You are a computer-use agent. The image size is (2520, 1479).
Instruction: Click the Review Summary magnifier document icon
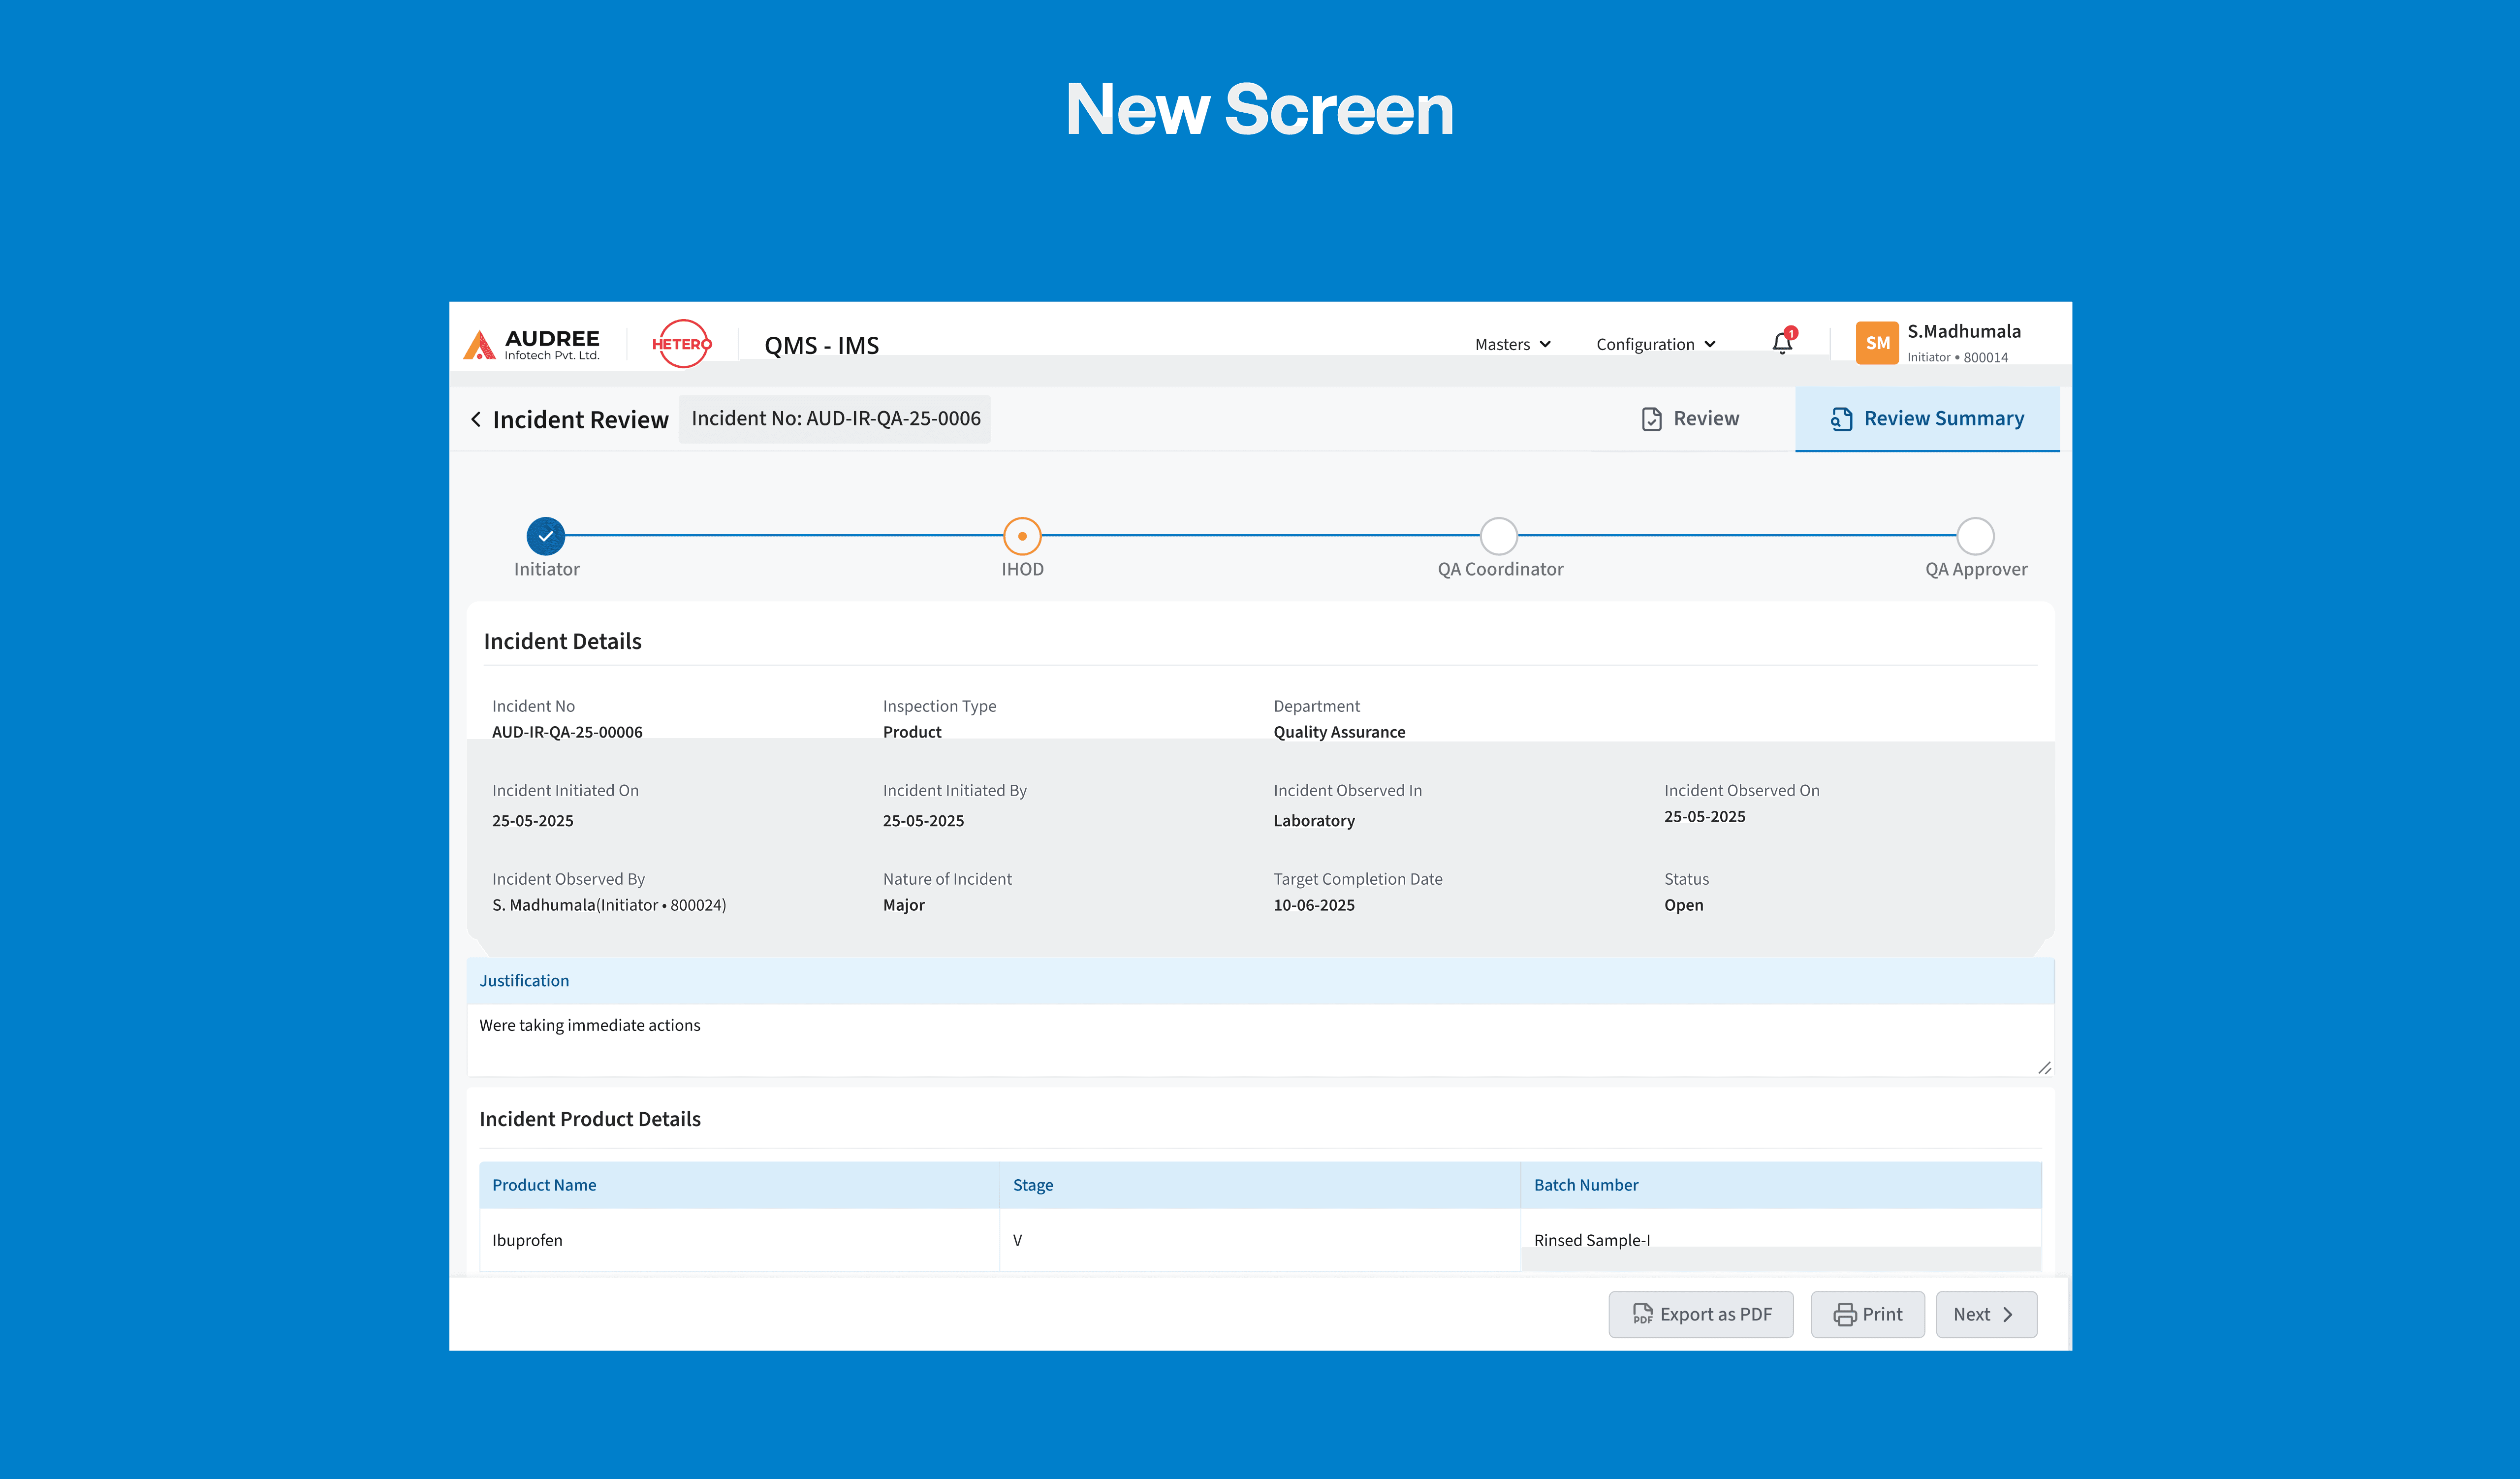(1841, 419)
